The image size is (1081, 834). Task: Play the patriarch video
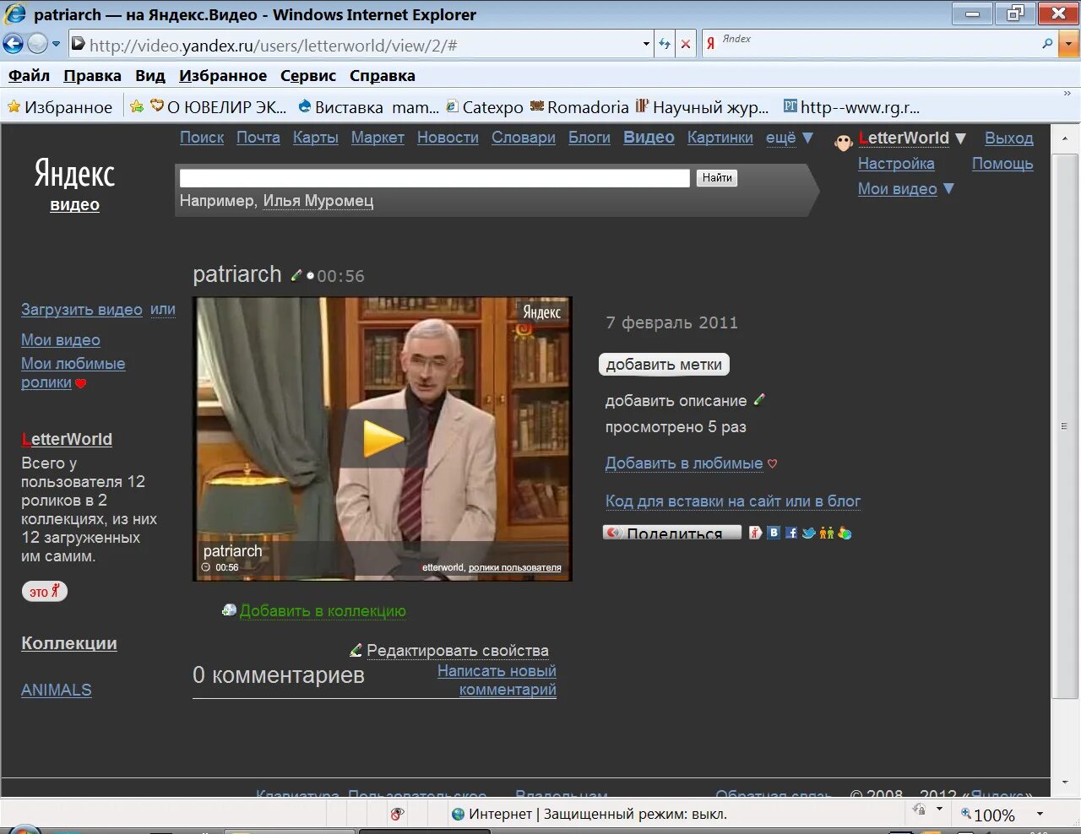383,439
